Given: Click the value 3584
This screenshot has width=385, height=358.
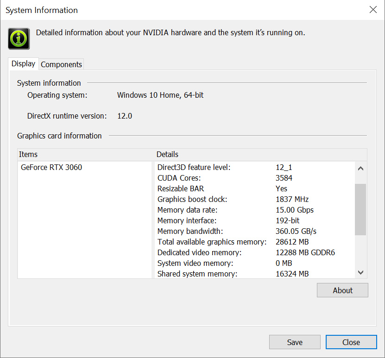Looking at the screenshot, I should 284,178.
